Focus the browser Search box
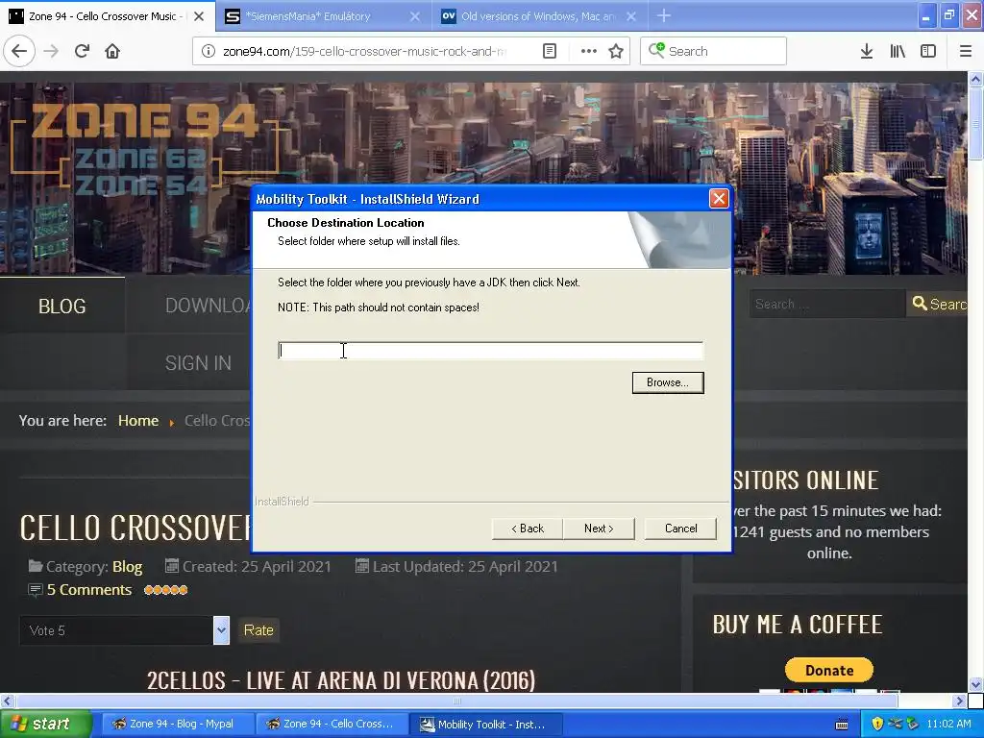This screenshot has height=738, width=984. coord(714,51)
